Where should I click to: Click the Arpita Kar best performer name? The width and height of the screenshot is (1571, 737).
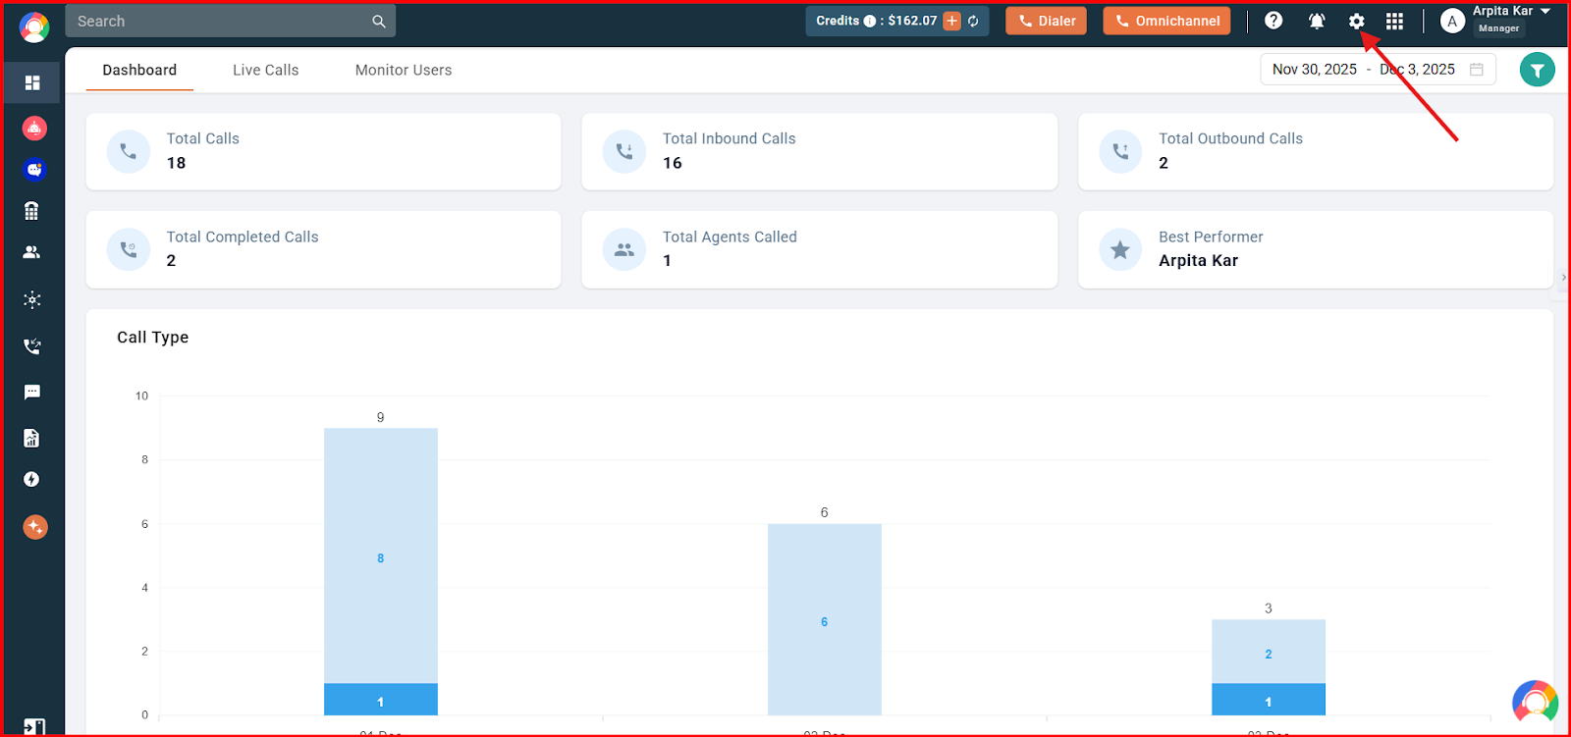(x=1198, y=260)
